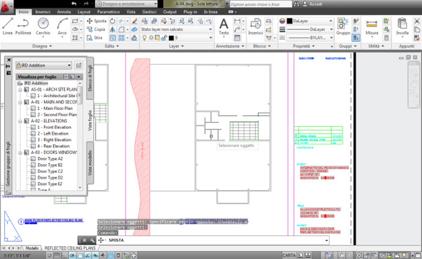422x259 pixels.
Task: Toggle the layer lightbulb on/off icon
Action: coord(144,38)
